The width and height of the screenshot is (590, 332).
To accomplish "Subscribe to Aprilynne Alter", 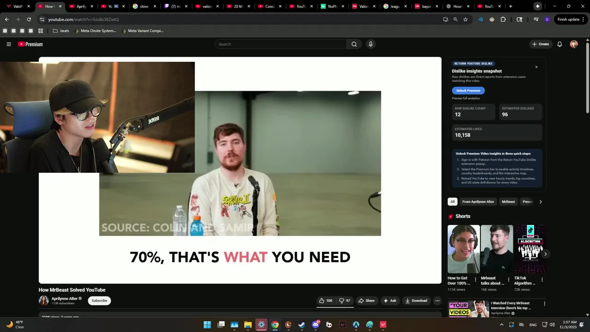I will coord(99,301).
